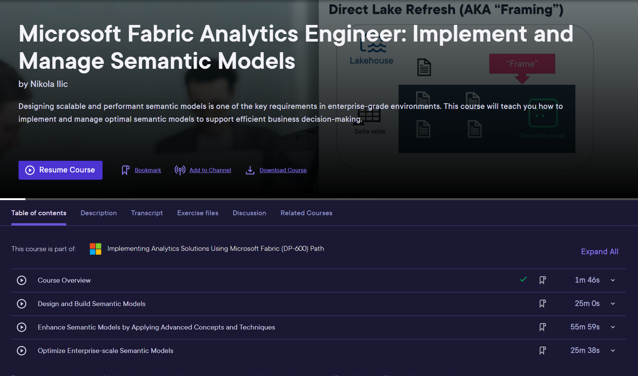The height and width of the screenshot is (376, 638).
Task: Open the Exercise files tab
Action: (x=198, y=213)
